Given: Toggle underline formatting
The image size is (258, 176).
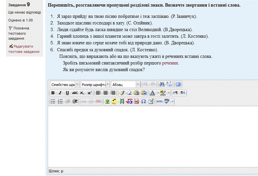Looking at the screenshot, I should (67, 93).
